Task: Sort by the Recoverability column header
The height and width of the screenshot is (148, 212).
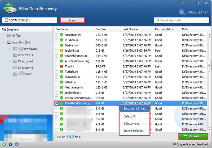Action: pyautogui.click(x=166, y=29)
